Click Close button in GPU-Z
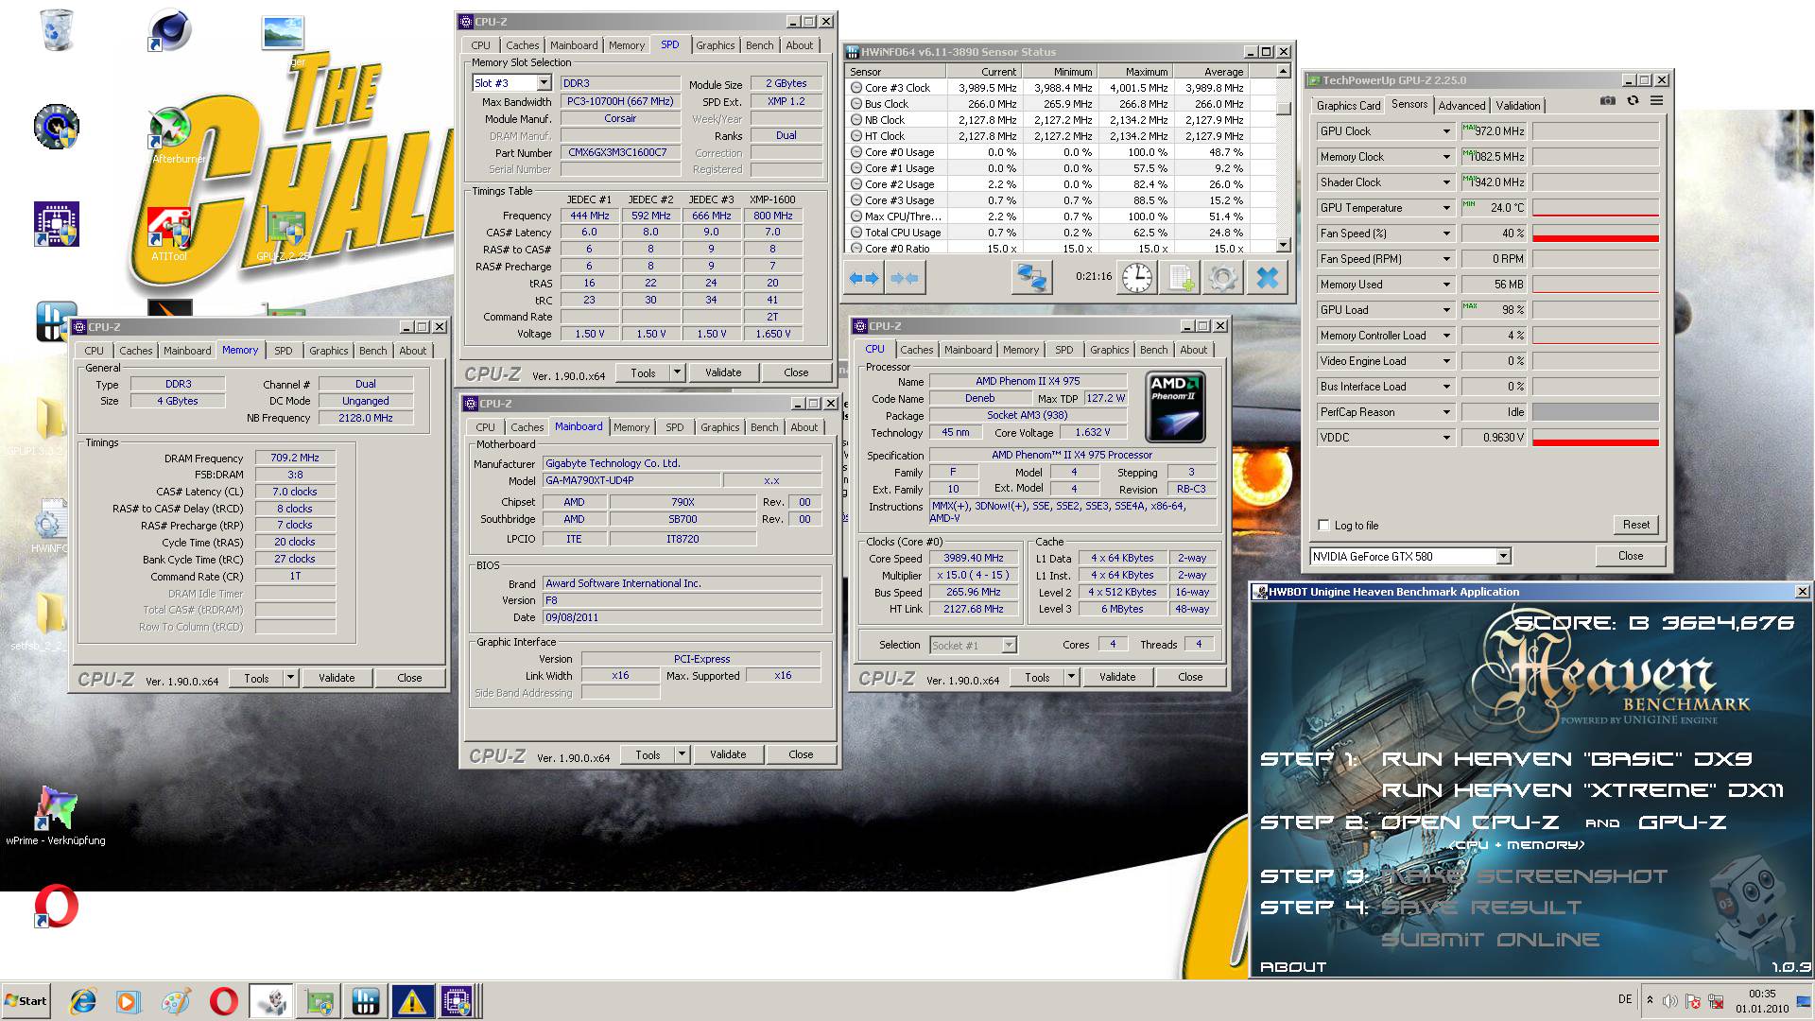 pyautogui.click(x=1631, y=556)
